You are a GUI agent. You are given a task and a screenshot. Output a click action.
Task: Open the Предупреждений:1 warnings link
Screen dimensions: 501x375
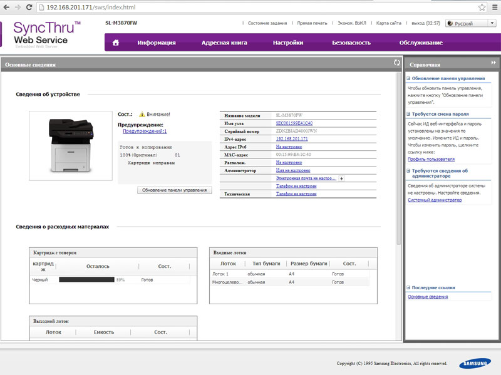[x=145, y=131]
